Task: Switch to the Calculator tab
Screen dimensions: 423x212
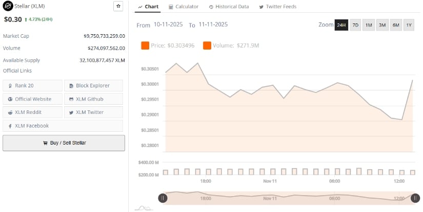Action: [x=183, y=7]
